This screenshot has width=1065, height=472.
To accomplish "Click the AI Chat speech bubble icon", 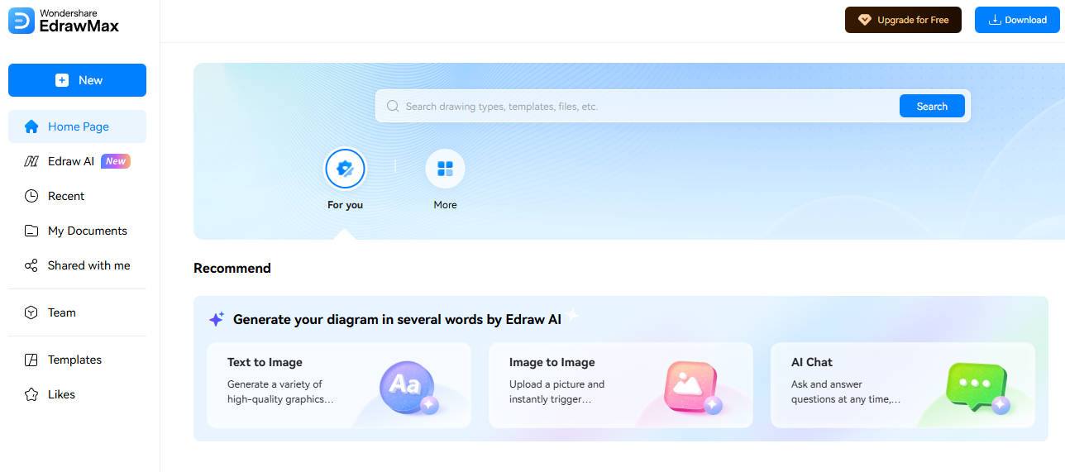I will point(977,387).
